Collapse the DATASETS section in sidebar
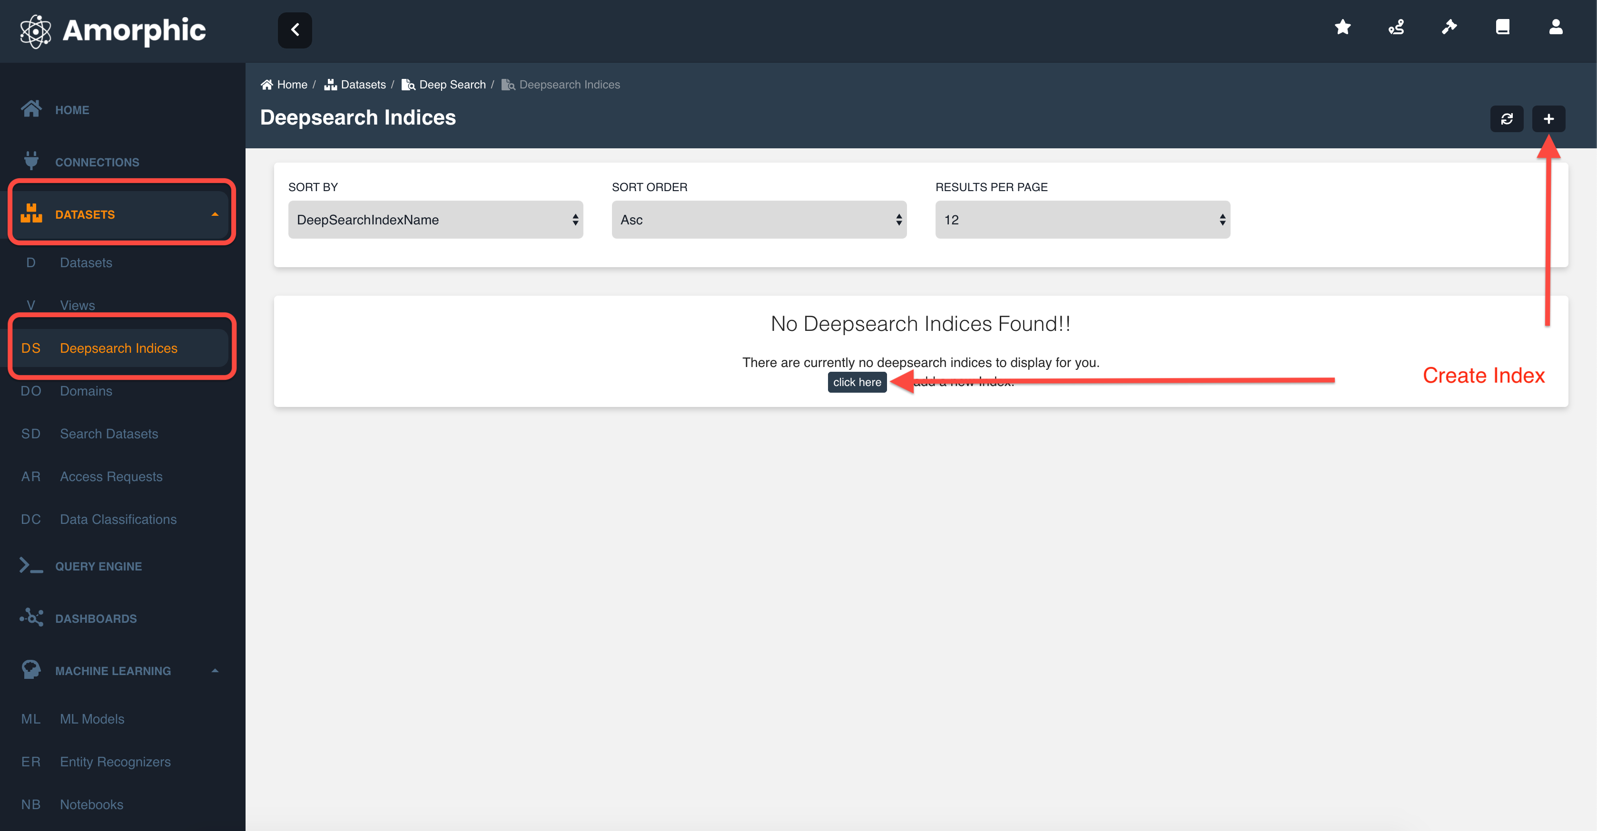This screenshot has height=831, width=1597. (x=215, y=214)
